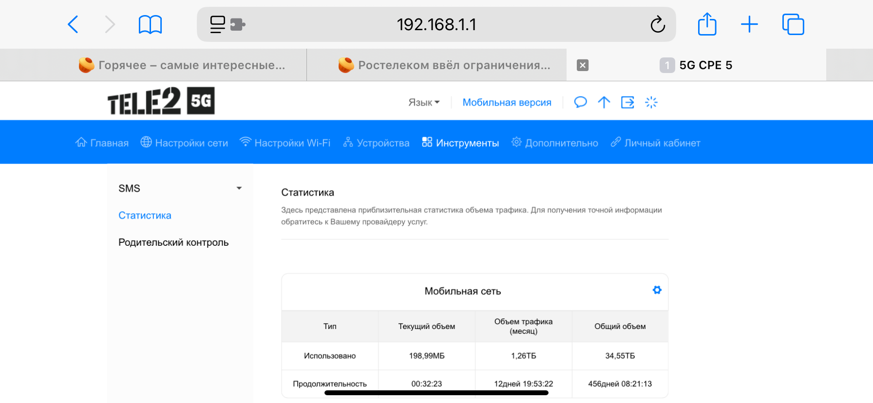873x403 pixels.
Task: Click the Wi-Fi signal icon
Action: coord(246,142)
